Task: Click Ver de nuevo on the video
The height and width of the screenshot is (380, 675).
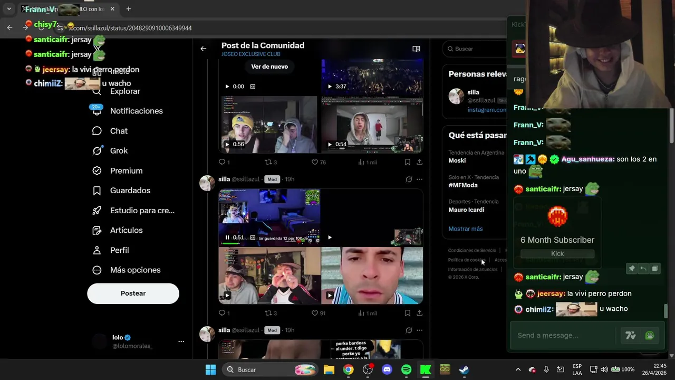Action: coord(269,66)
